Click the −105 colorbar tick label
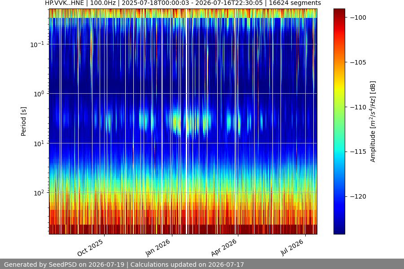The width and height of the screenshot is (404, 269). click(358, 62)
